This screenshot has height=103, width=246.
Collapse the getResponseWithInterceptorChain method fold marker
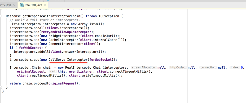point(1,16)
